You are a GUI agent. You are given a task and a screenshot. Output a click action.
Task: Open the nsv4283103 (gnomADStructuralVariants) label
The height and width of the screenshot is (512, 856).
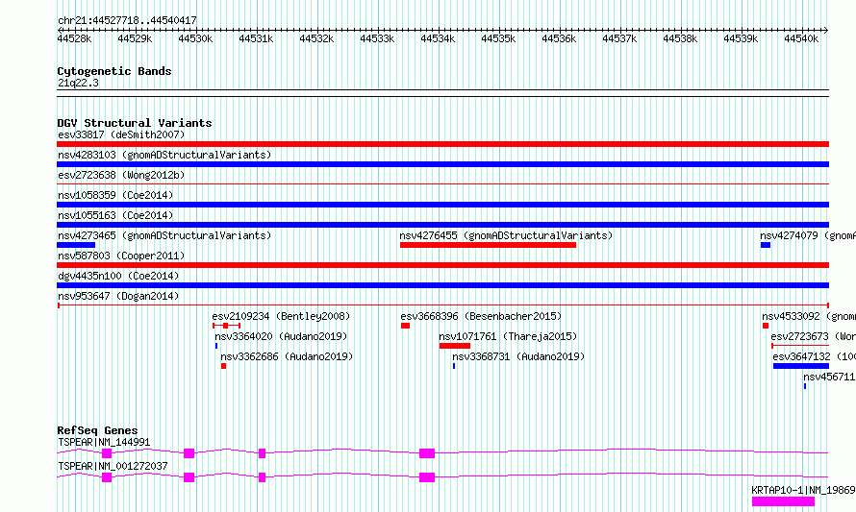point(164,155)
